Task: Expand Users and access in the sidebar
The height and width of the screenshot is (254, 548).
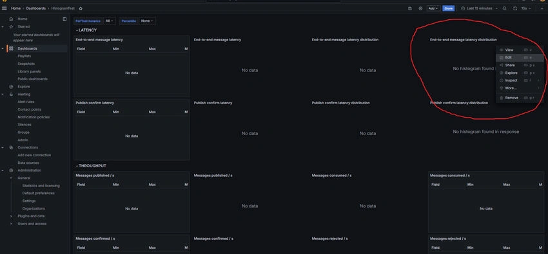Action: click(11, 224)
